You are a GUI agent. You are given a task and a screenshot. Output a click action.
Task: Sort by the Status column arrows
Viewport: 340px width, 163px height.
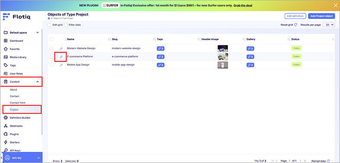coord(333,39)
